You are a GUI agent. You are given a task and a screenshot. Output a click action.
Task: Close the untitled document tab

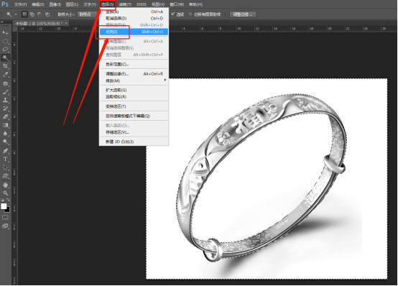tap(66, 24)
